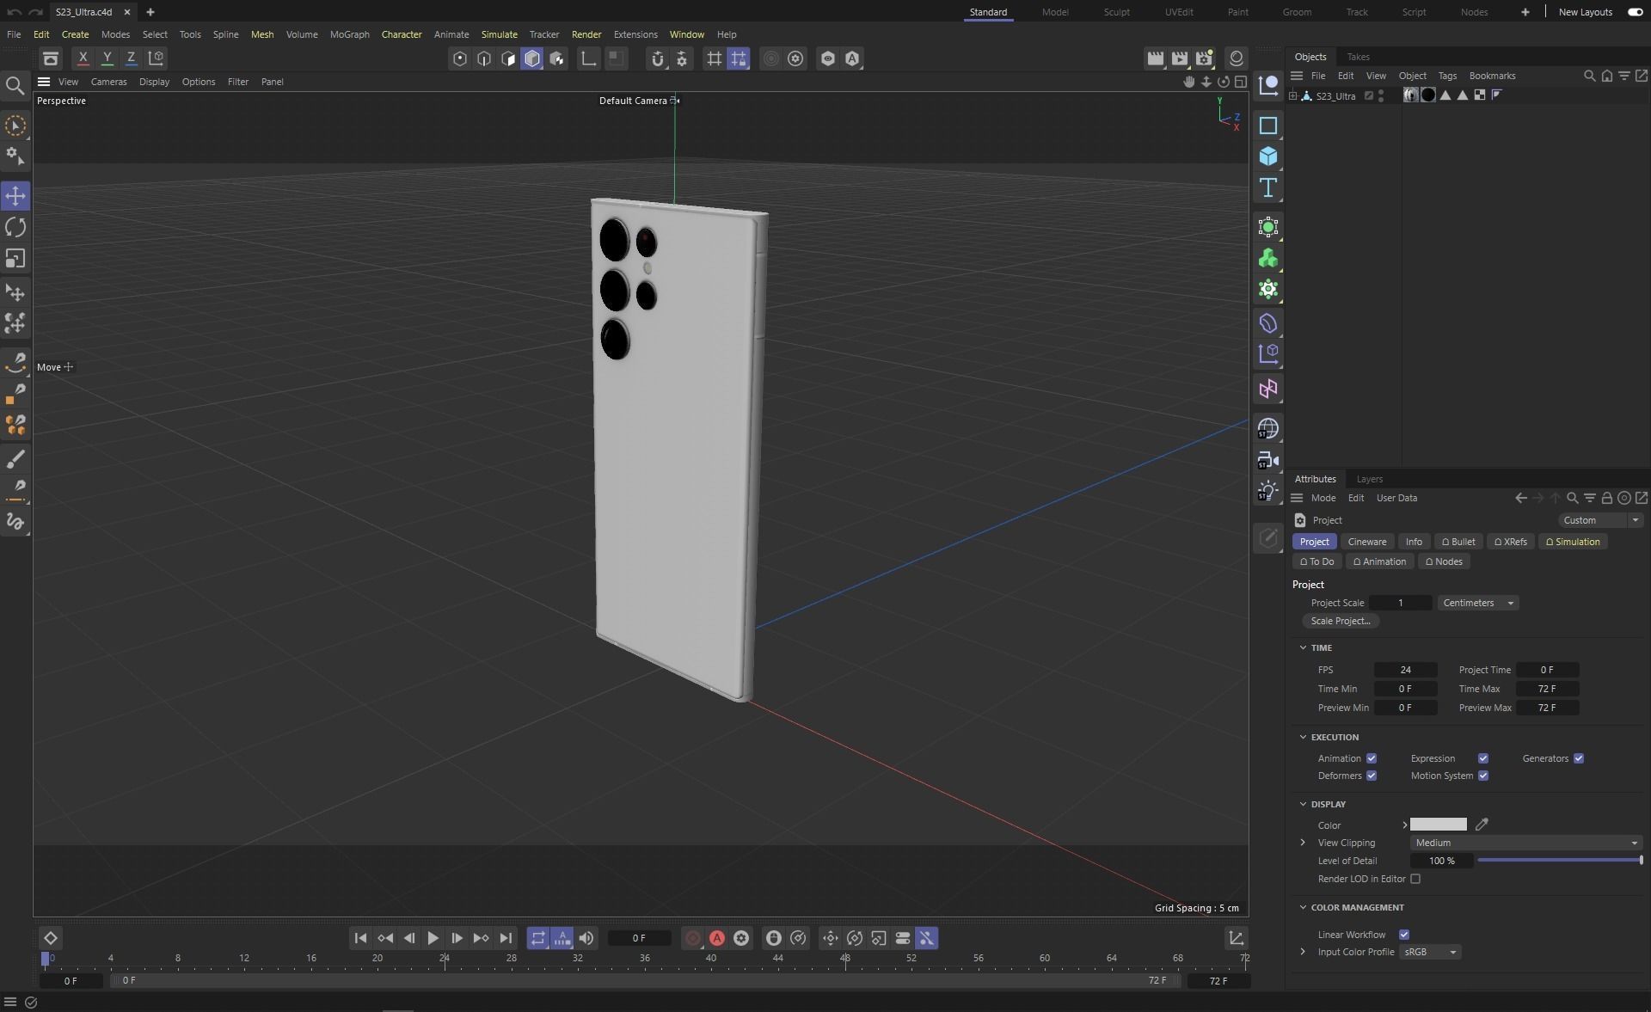Viewport: 1651px width, 1012px height.
Task: Select the Scale tool in left toolbar
Action: (x=15, y=259)
